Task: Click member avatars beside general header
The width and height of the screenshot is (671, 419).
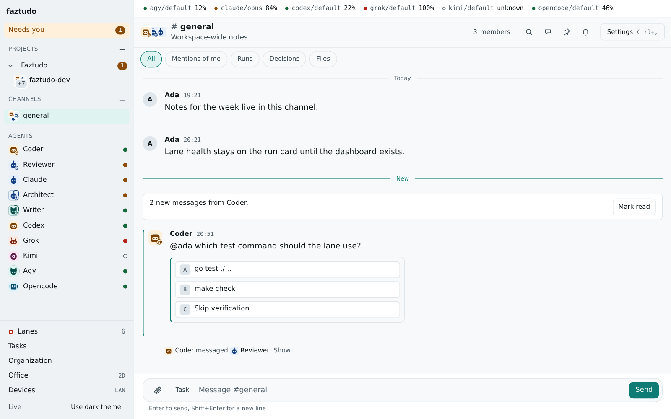Action: pyautogui.click(x=153, y=32)
